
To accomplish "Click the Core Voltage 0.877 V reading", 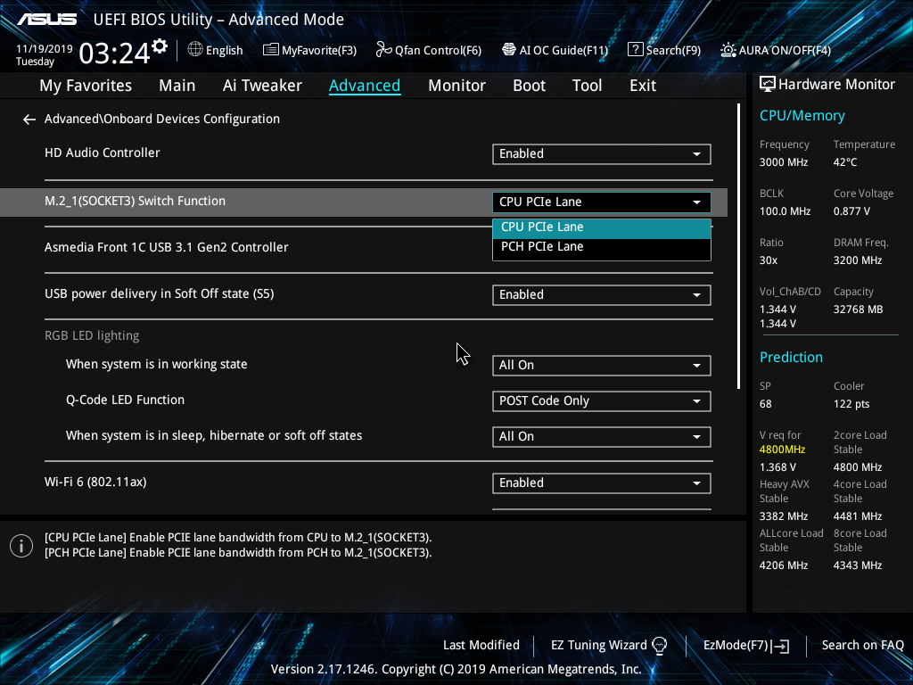I will (x=851, y=211).
